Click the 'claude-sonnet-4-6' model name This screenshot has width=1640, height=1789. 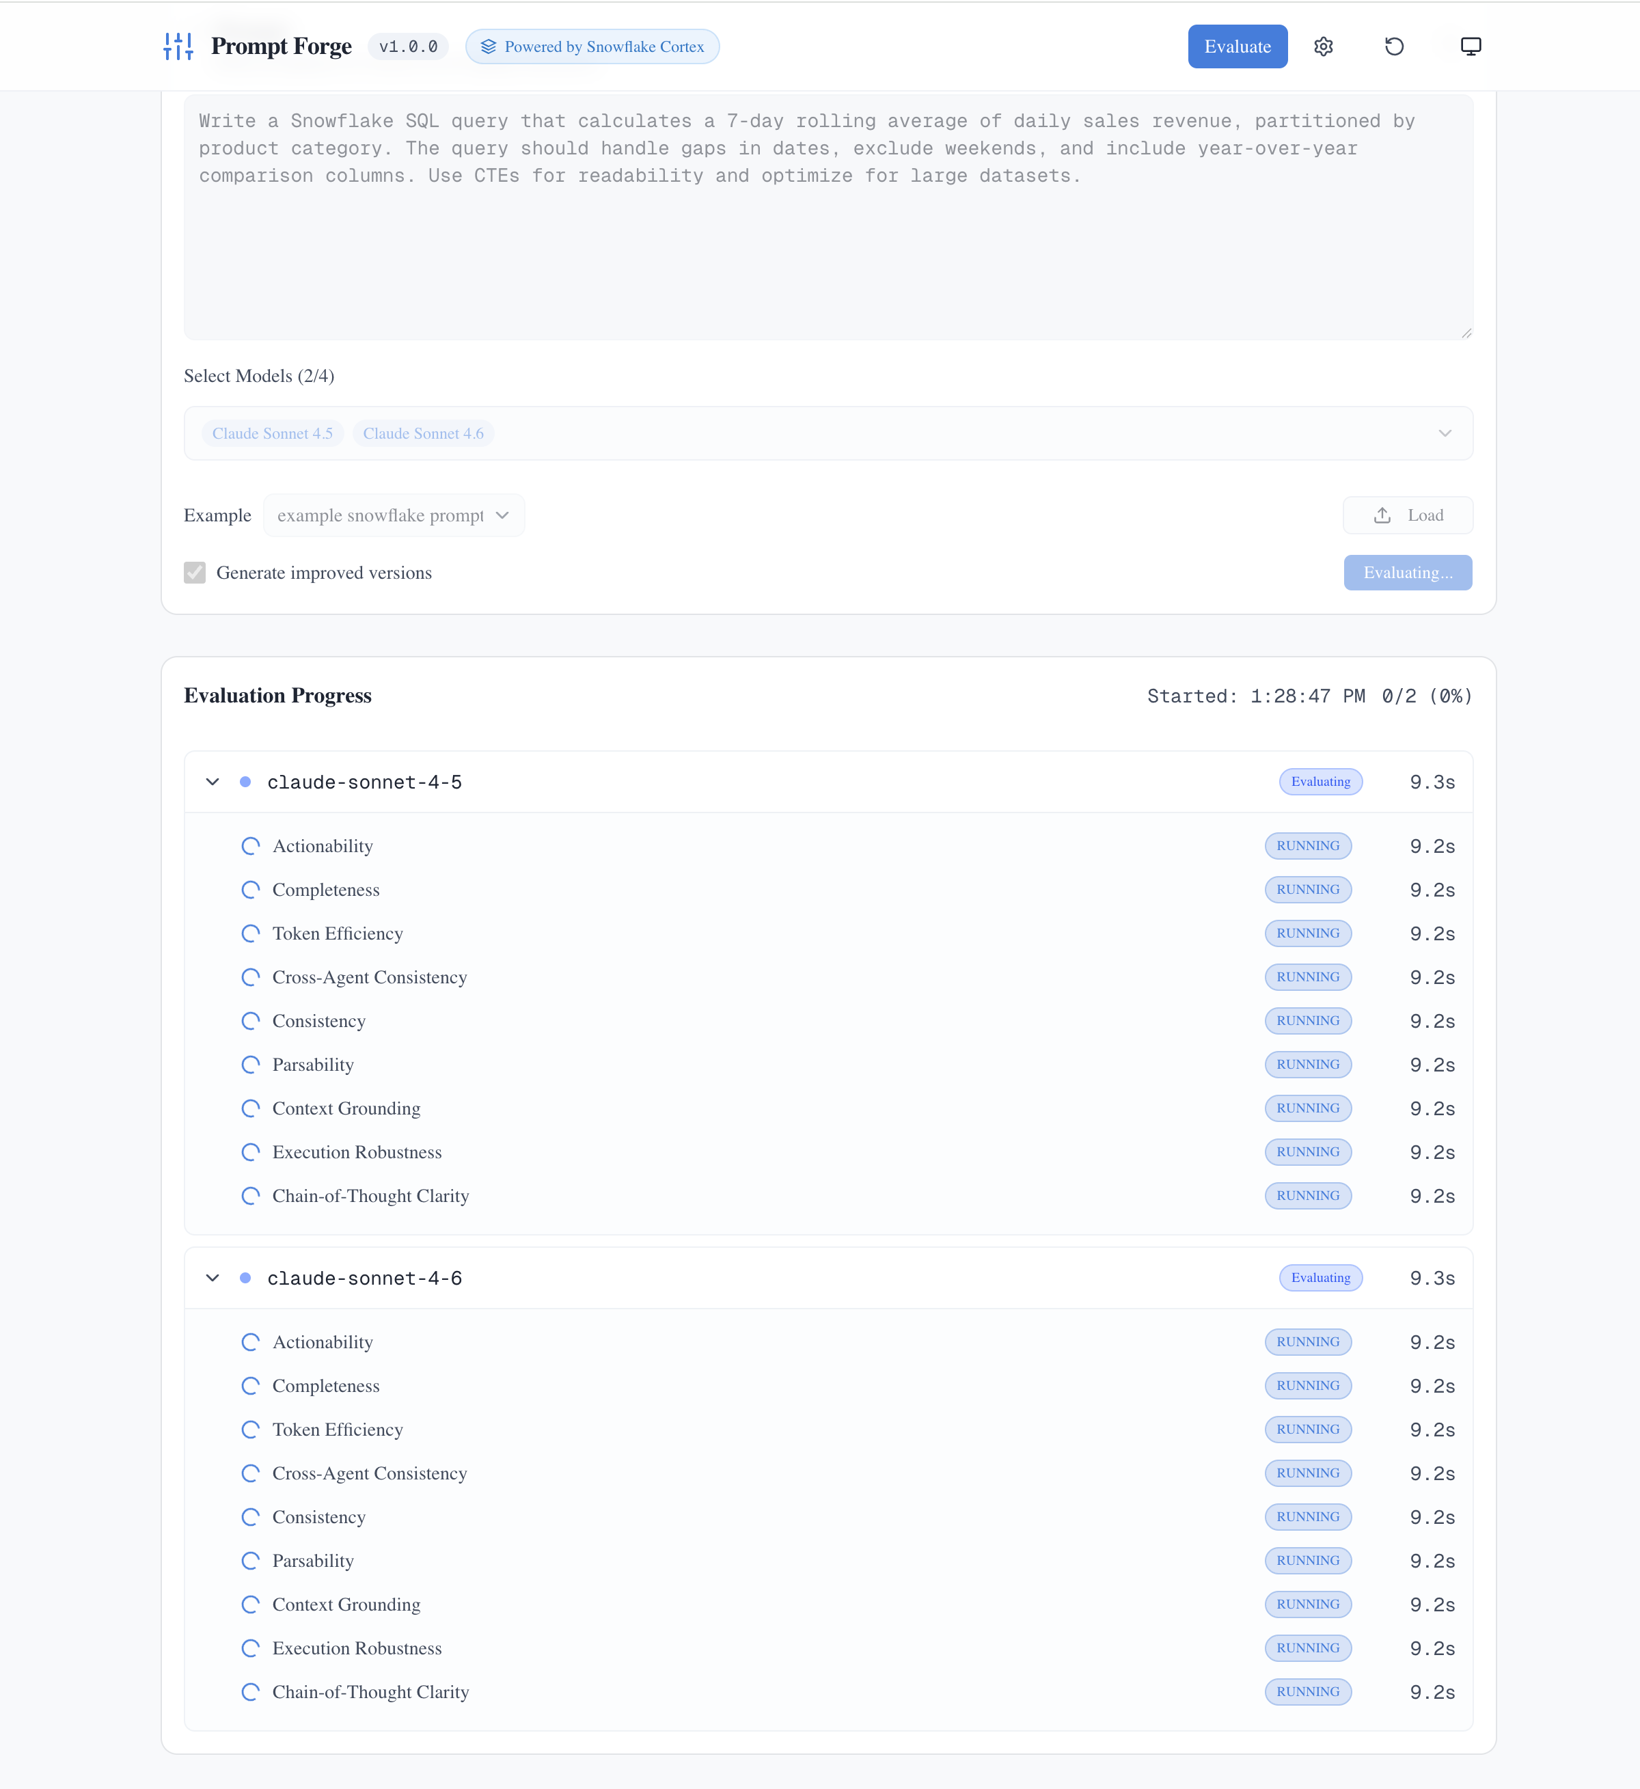pos(365,1278)
